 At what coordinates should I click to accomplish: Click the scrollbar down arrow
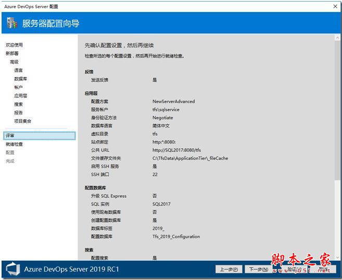point(337,258)
